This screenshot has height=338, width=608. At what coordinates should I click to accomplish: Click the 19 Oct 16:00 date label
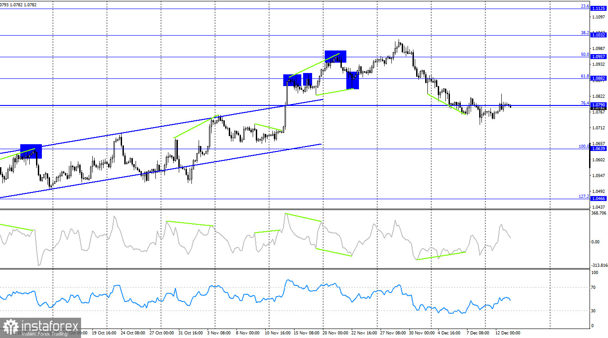105,333
